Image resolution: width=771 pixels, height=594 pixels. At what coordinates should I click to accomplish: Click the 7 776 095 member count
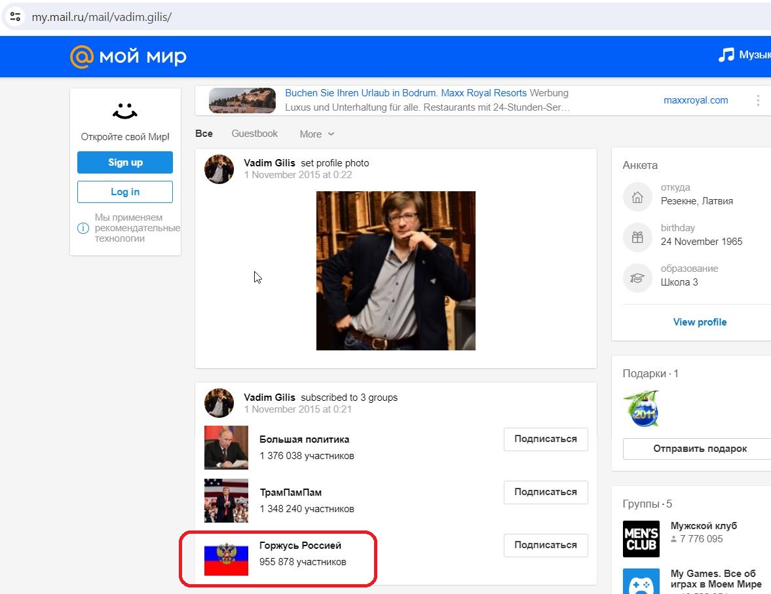click(x=701, y=539)
